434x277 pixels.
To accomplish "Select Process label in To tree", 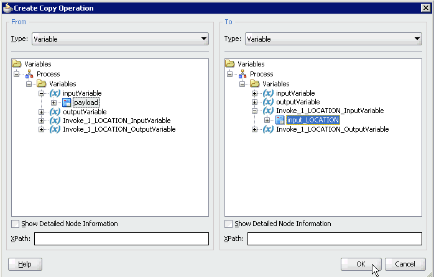I will coord(262,74).
